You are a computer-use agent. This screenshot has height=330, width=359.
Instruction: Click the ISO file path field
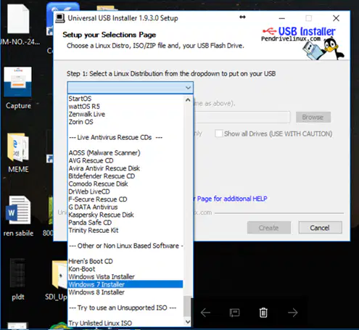pos(242,117)
